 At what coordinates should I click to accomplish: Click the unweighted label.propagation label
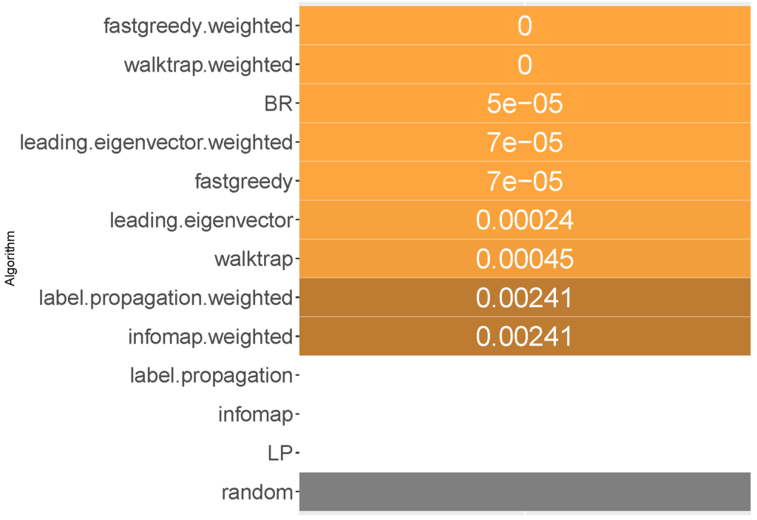coord(211,376)
